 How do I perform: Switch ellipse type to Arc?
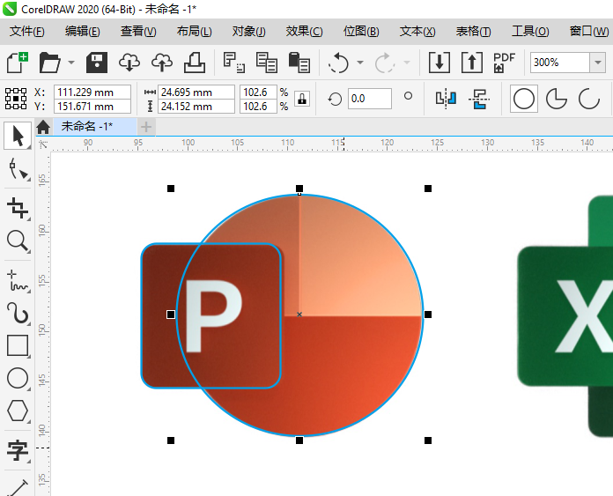pyautogui.click(x=588, y=98)
